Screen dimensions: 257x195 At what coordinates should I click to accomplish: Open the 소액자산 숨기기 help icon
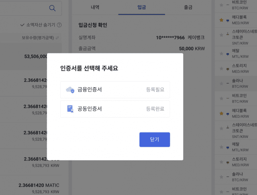click(x=59, y=25)
